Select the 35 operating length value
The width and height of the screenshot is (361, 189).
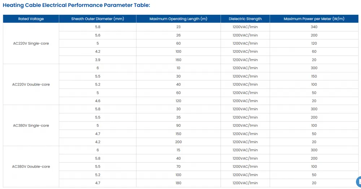pyautogui.click(x=178, y=117)
